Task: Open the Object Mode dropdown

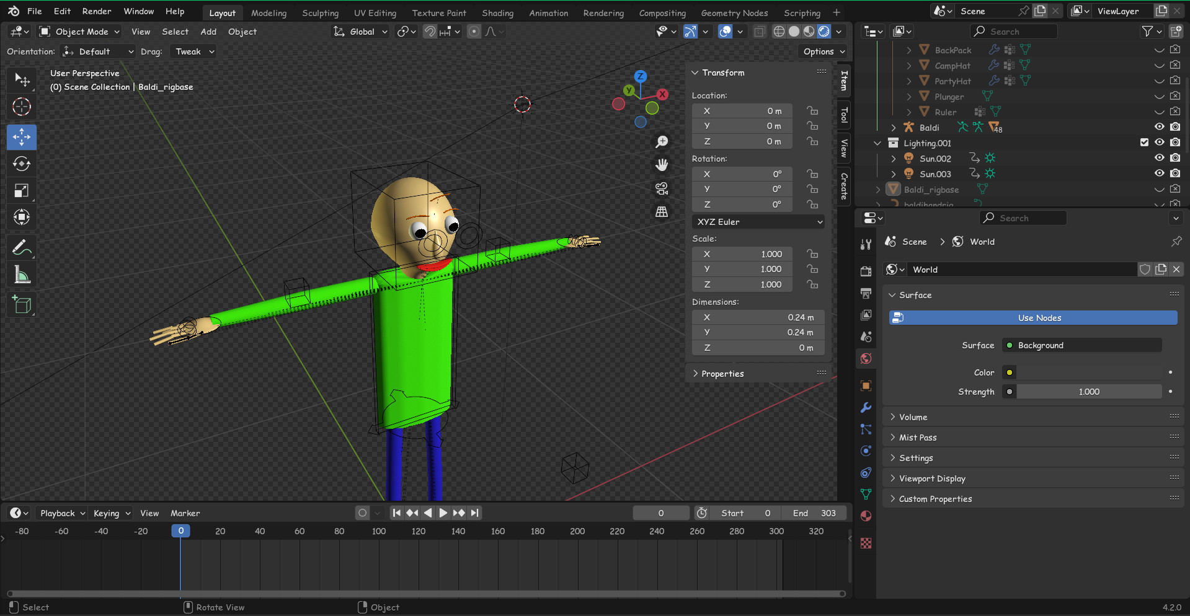Action: (x=79, y=31)
